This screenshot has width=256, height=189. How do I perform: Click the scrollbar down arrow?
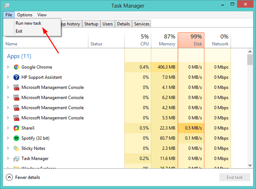(250, 165)
